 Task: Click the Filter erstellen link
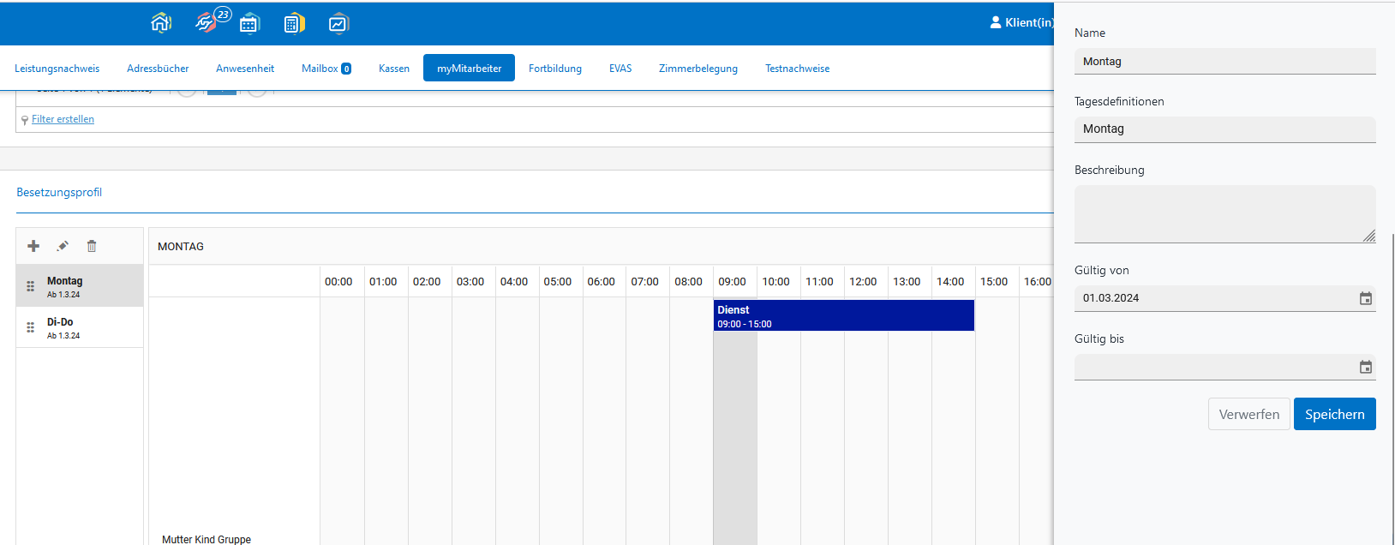click(63, 119)
